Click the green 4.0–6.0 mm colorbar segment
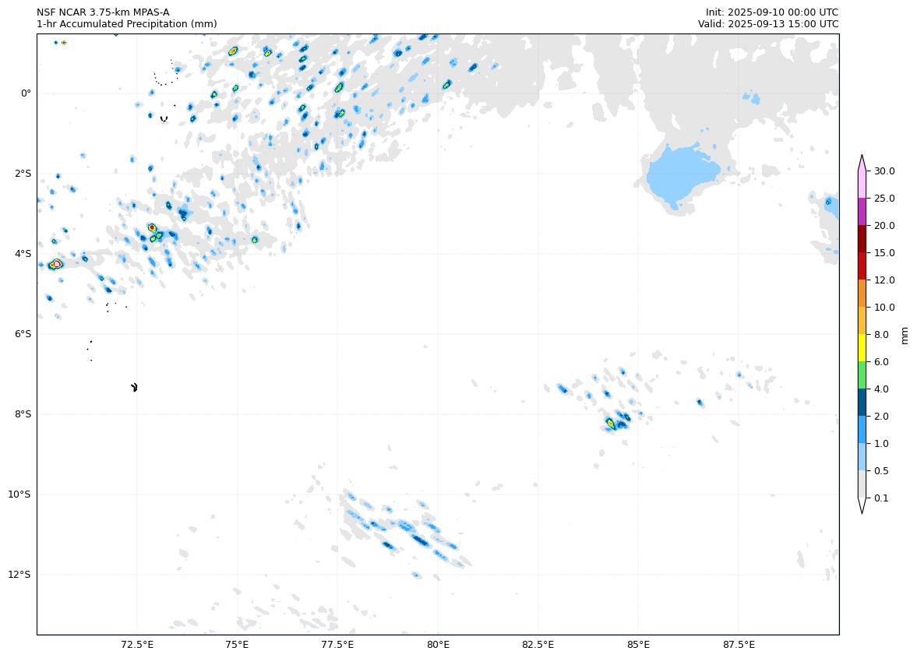 click(862, 375)
